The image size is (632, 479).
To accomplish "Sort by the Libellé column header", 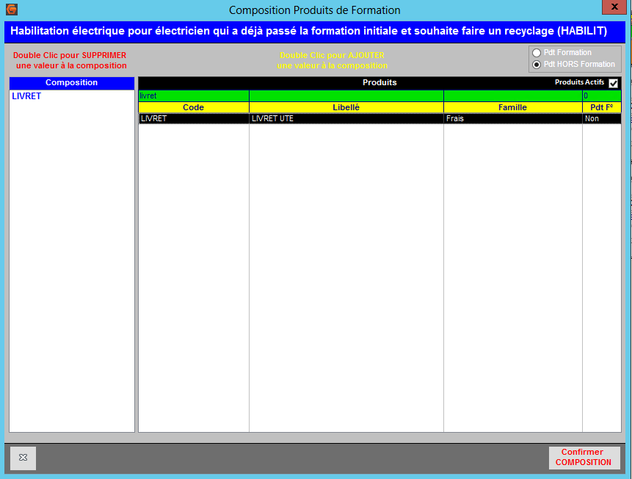I will 346,107.
